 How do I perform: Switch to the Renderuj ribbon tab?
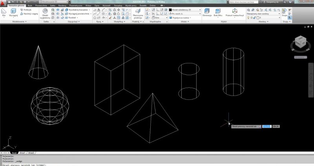tap(62, 6)
